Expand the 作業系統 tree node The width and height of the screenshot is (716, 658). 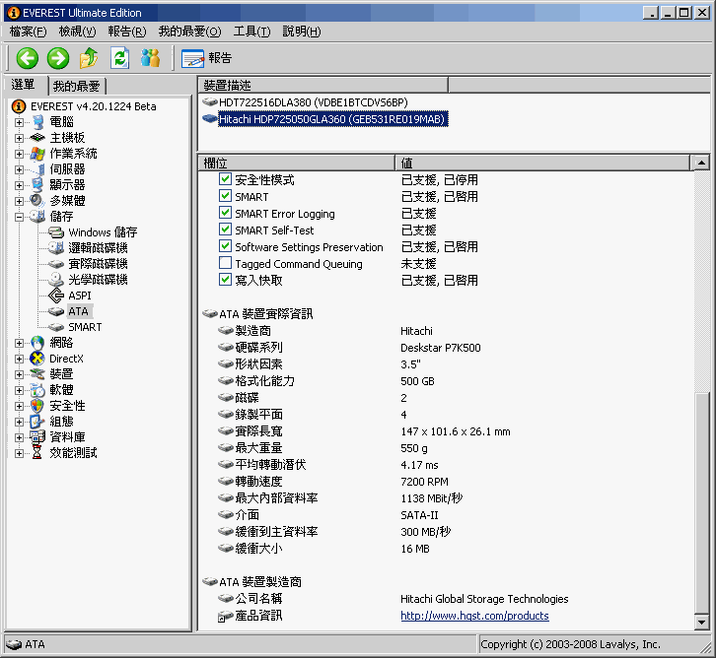19,154
